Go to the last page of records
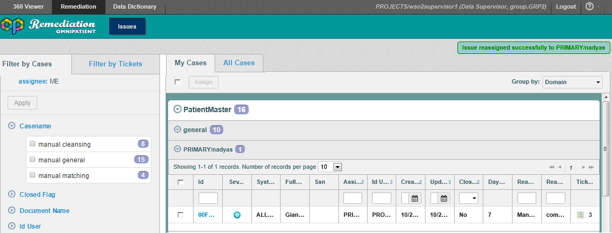Viewport: 612px width, 233px height. click(x=591, y=167)
